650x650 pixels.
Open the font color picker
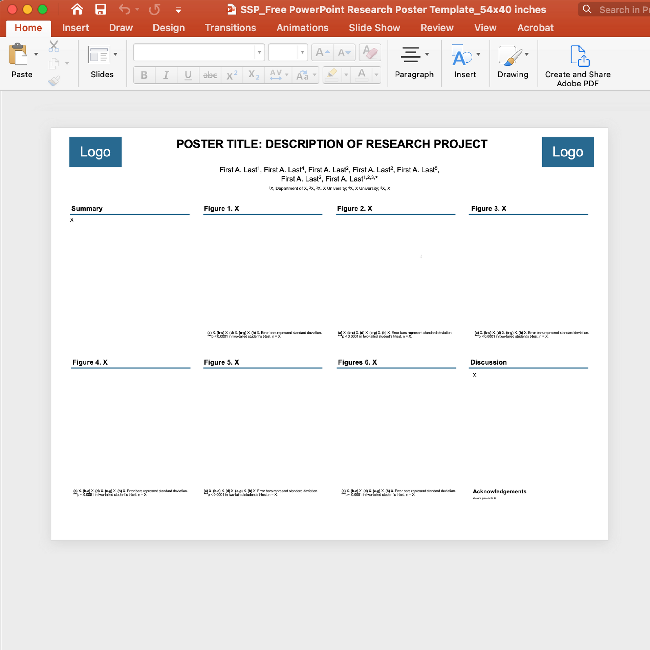[x=376, y=75]
